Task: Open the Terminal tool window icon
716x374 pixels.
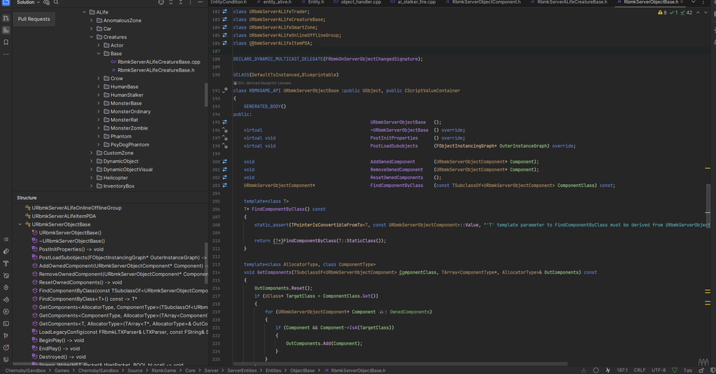Action: click(x=6, y=323)
